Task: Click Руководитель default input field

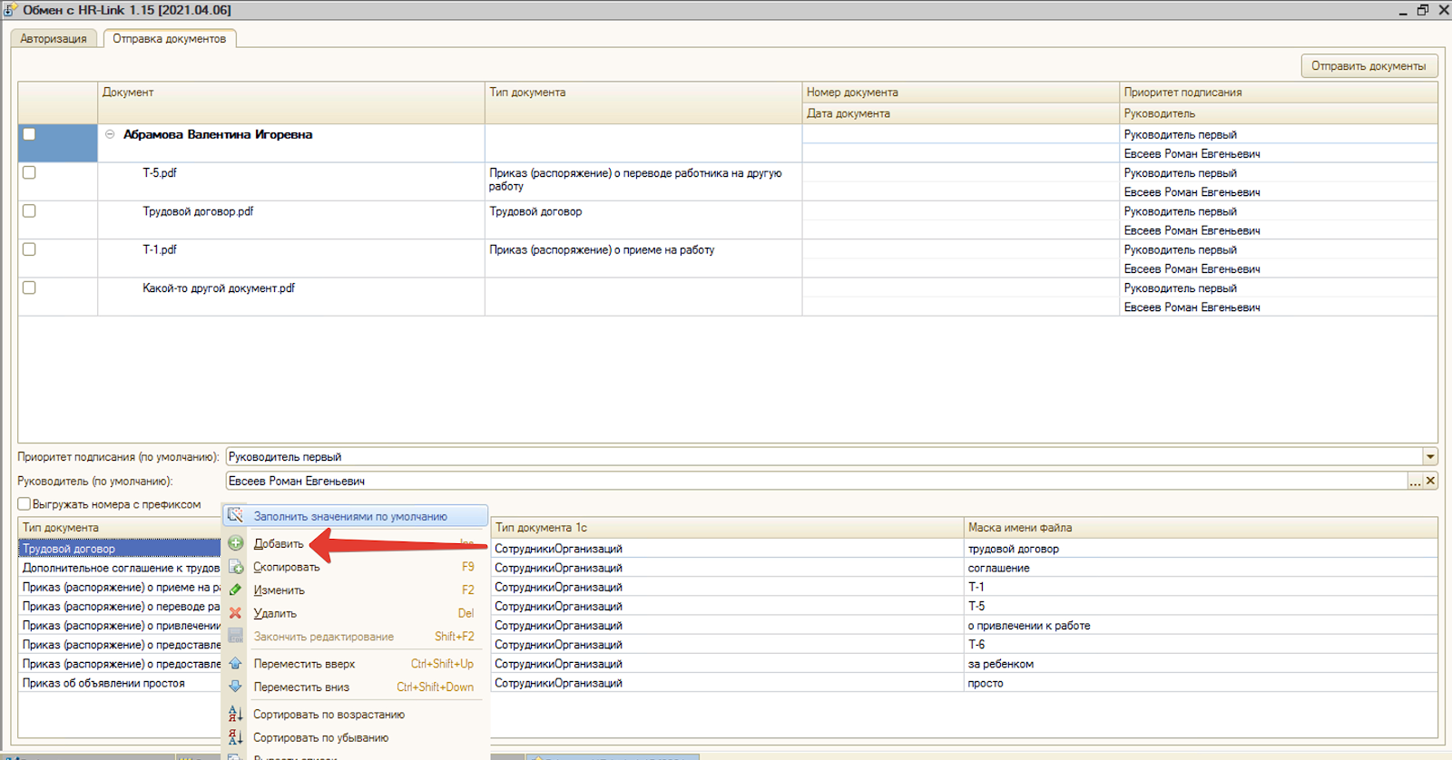Action: pos(817,481)
